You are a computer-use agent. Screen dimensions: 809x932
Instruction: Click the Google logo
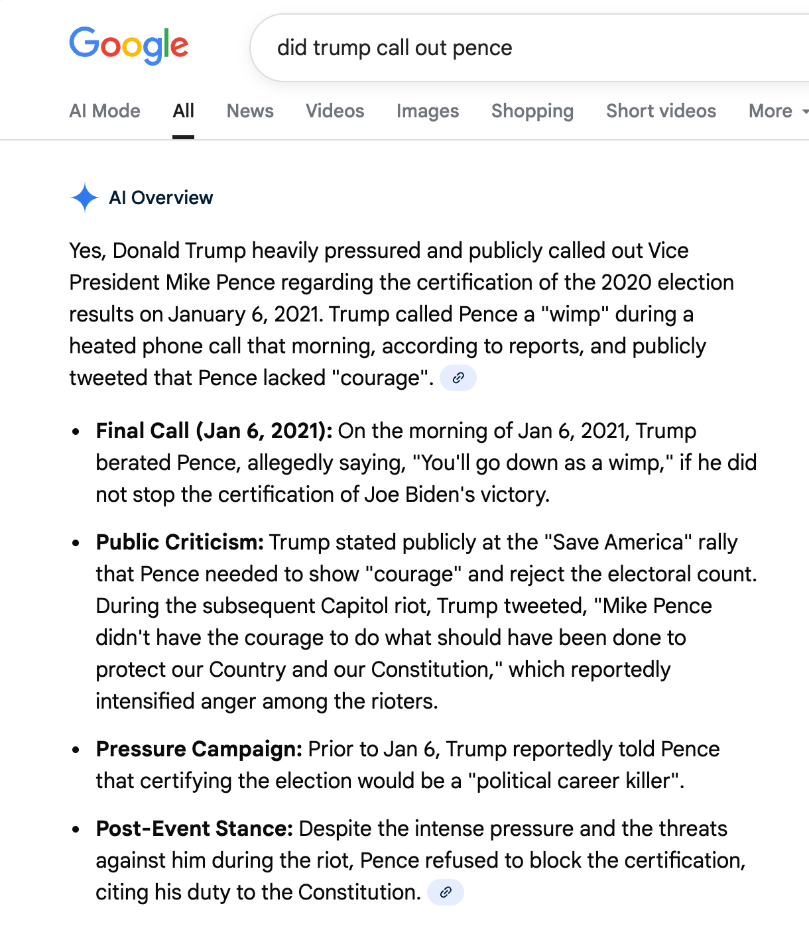click(x=129, y=46)
